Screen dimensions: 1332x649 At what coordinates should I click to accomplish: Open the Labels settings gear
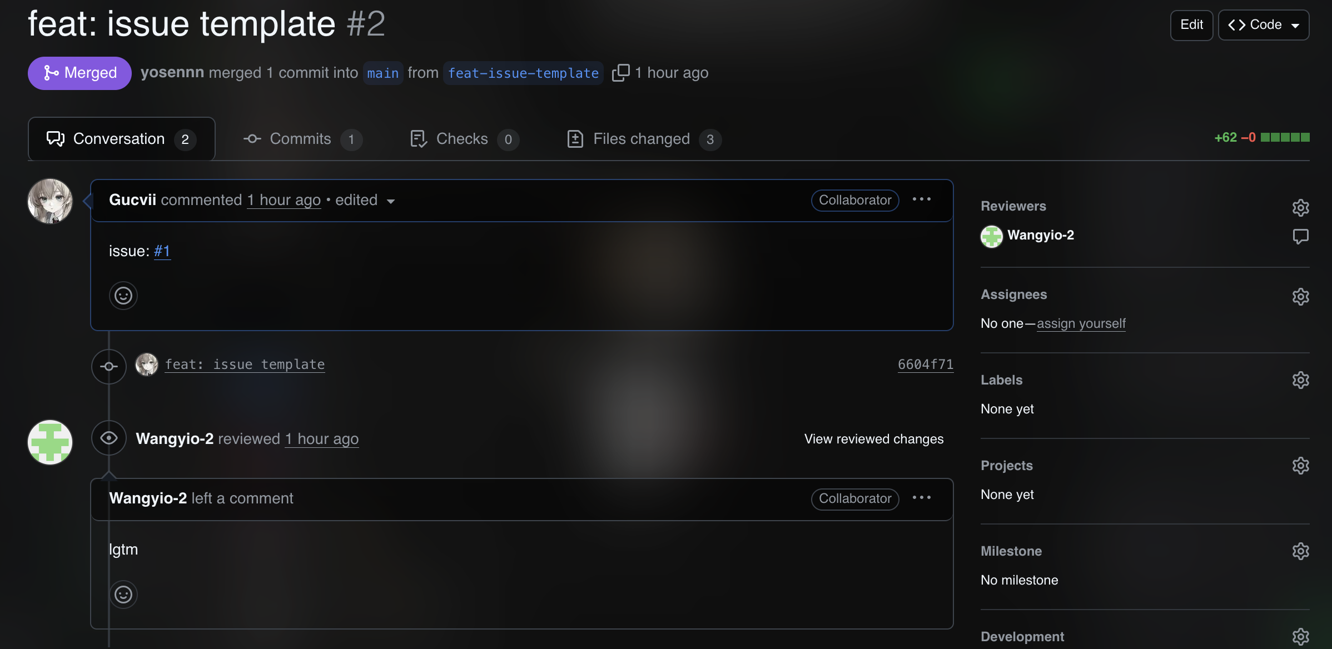point(1300,380)
